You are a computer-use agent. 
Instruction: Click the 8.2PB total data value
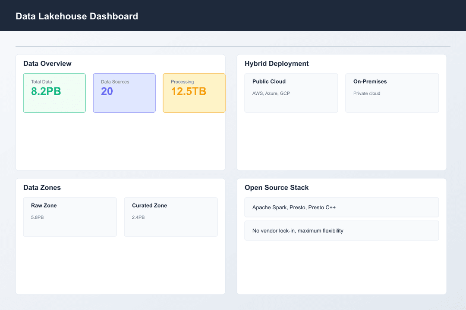click(x=47, y=91)
